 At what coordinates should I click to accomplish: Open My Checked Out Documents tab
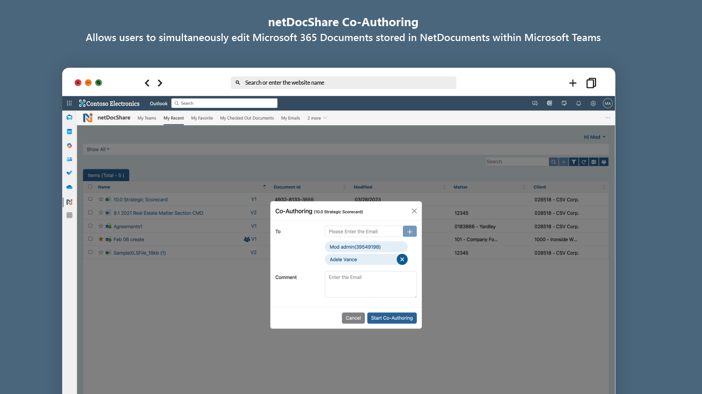(247, 118)
